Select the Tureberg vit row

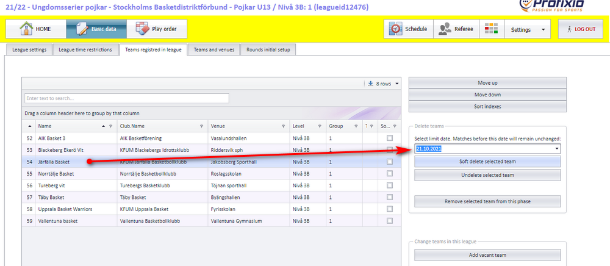coord(211,185)
